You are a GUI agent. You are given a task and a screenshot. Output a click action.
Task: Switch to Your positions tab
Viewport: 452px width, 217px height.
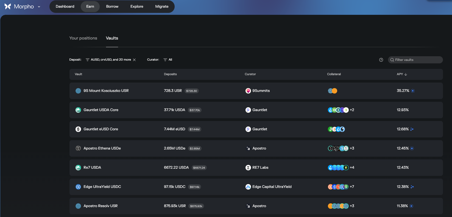[83, 38]
